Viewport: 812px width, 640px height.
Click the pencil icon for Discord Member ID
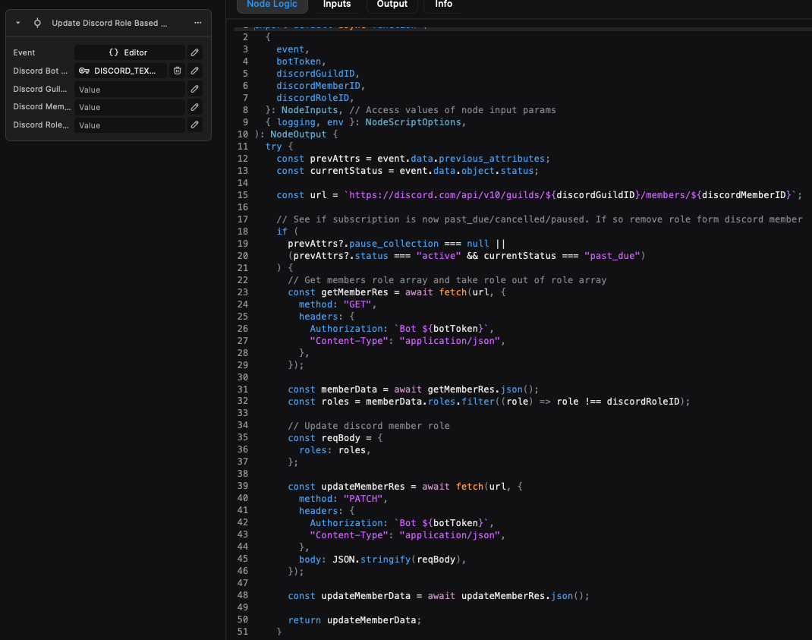pos(195,107)
